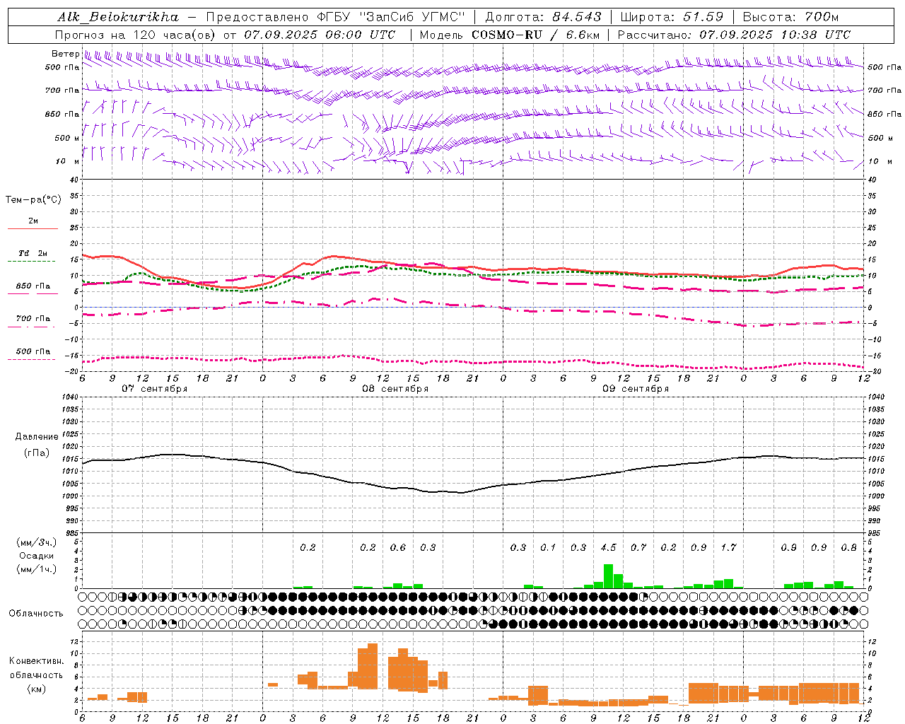Click the model label COSMO-RU / 6.6км
Viewport: 905px width, 724px height.
coord(535,35)
